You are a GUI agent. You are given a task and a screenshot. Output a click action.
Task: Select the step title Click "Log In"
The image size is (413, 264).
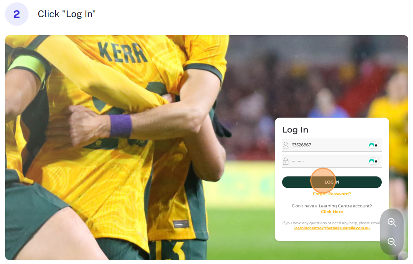(x=67, y=14)
